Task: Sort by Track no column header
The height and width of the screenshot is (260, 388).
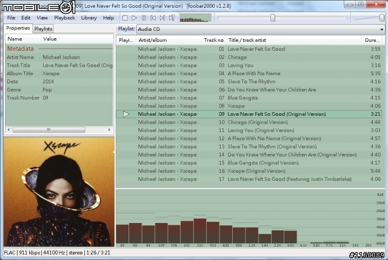Action: tap(214, 40)
